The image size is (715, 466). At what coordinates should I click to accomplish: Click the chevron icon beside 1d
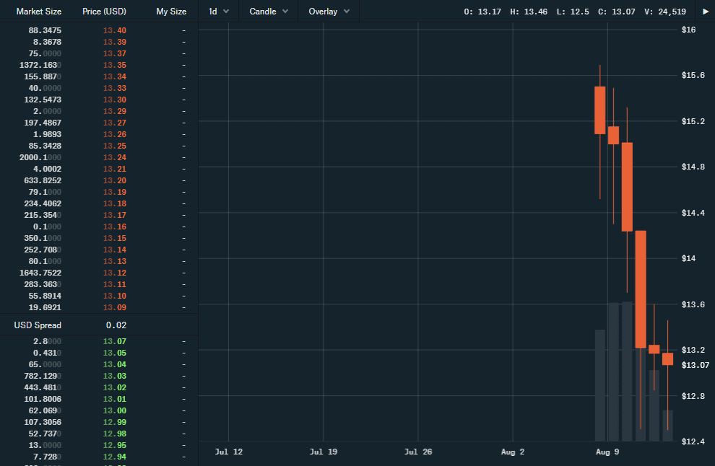coord(227,11)
